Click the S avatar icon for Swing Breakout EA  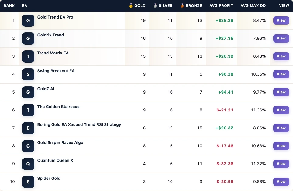click(x=28, y=74)
